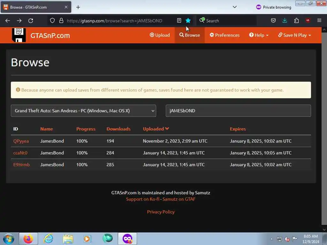Click the 194 downloads cell
The width and height of the screenshot is (327, 245).
pyautogui.click(x=110, y=141)
